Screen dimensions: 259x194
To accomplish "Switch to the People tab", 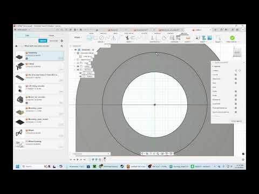I will [51, 36].
